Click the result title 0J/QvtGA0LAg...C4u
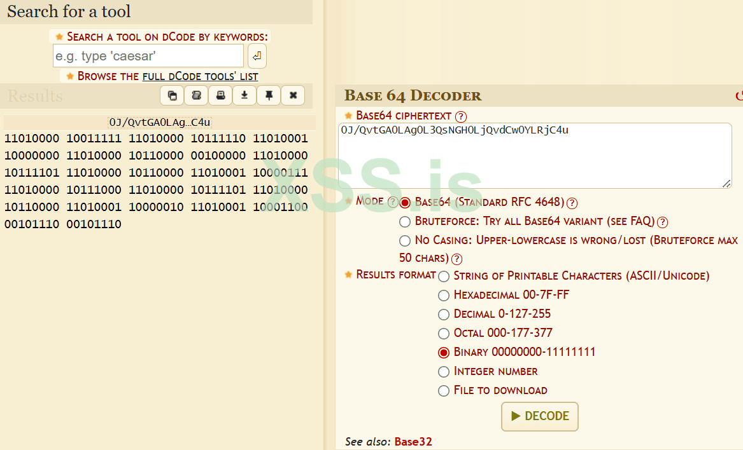The image size is (743, 450). tap(160, 122)
